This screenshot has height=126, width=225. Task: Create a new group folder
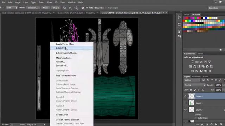pyautogui.click(x=216, y=125)
